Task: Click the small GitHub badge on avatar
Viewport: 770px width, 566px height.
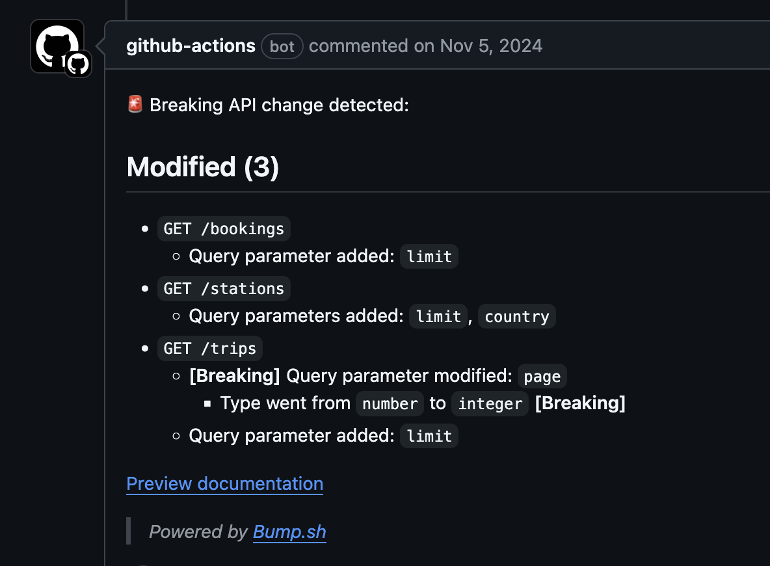Action: coord(78,64)
